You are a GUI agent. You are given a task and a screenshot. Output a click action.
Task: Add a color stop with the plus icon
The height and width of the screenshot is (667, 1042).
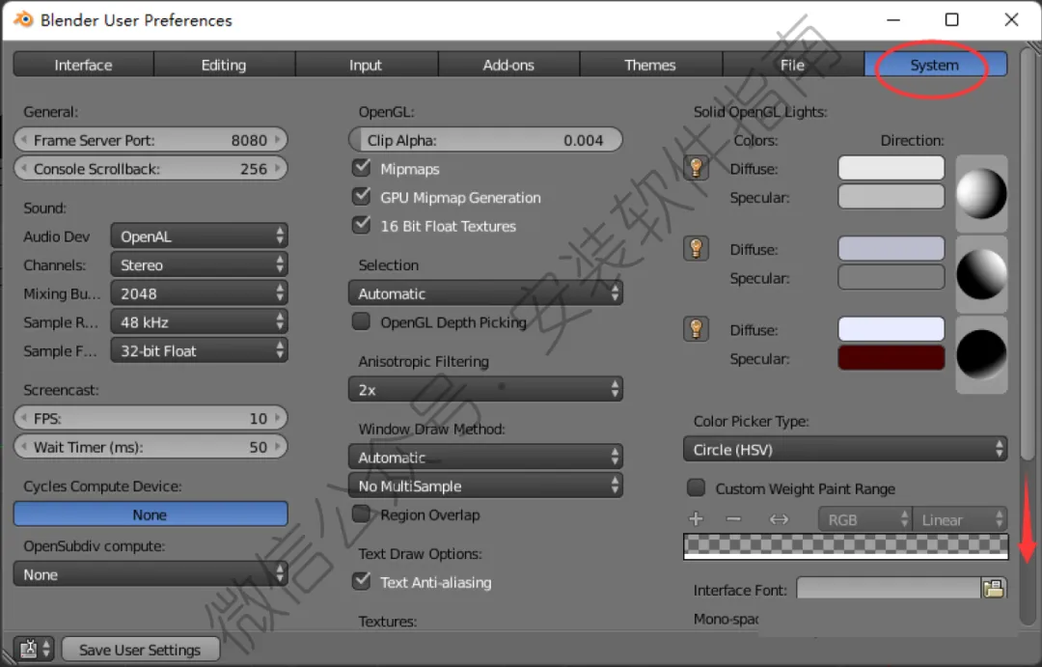[x=696, y=518]
